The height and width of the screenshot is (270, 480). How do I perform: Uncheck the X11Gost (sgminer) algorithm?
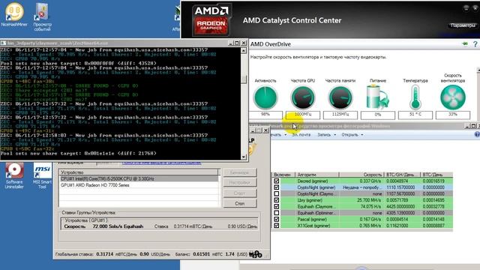pyautogui.click(x=277, y=226)
